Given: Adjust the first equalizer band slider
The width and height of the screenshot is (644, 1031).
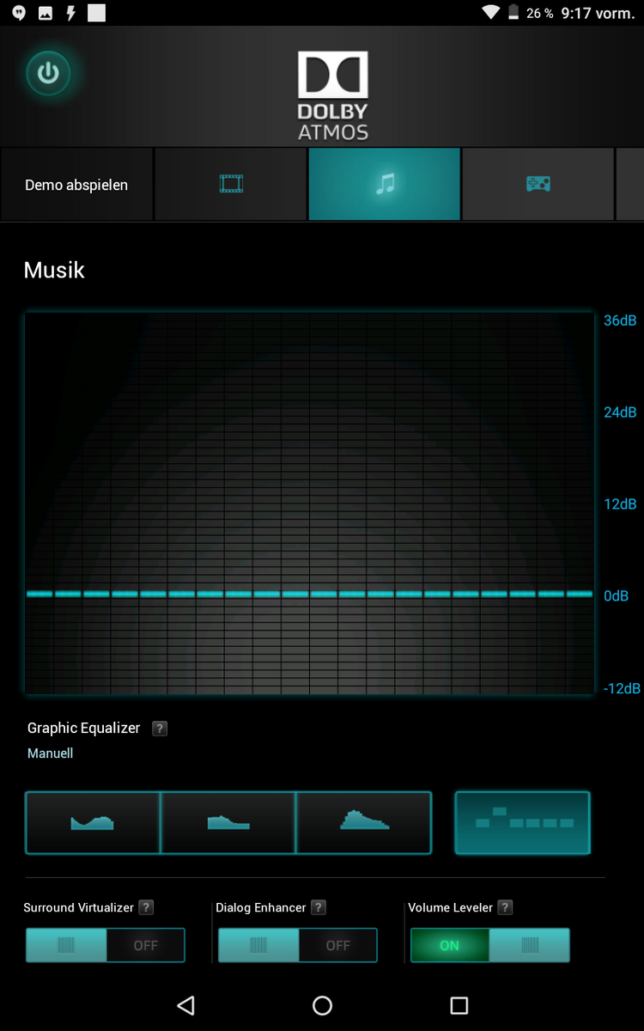Looking at the screenshot, I should tap(39, 594).
